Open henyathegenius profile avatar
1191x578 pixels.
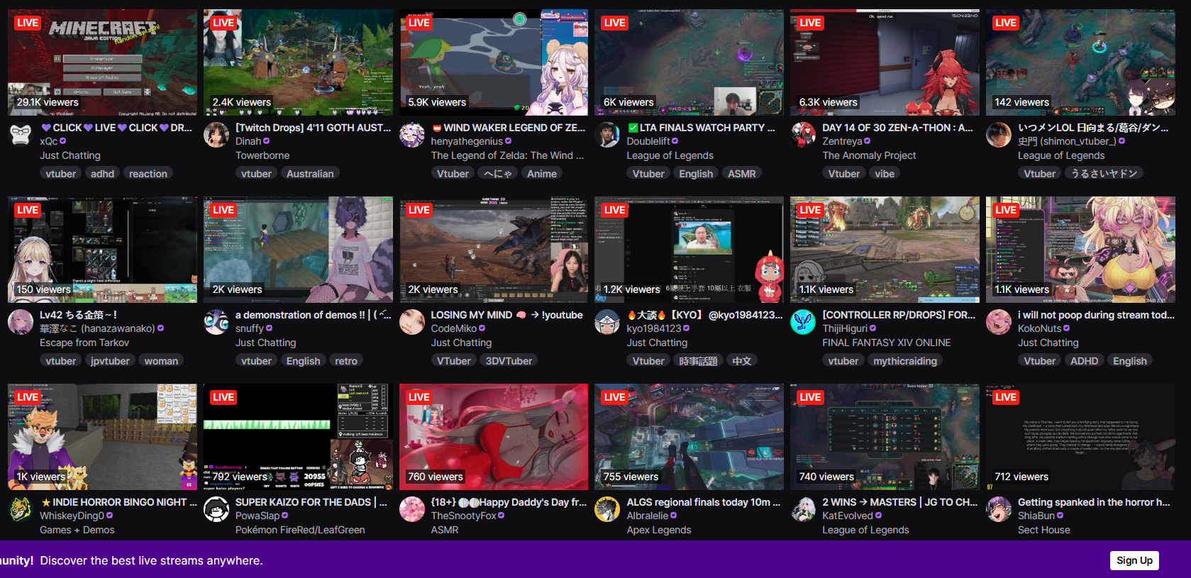pos(412,135)
